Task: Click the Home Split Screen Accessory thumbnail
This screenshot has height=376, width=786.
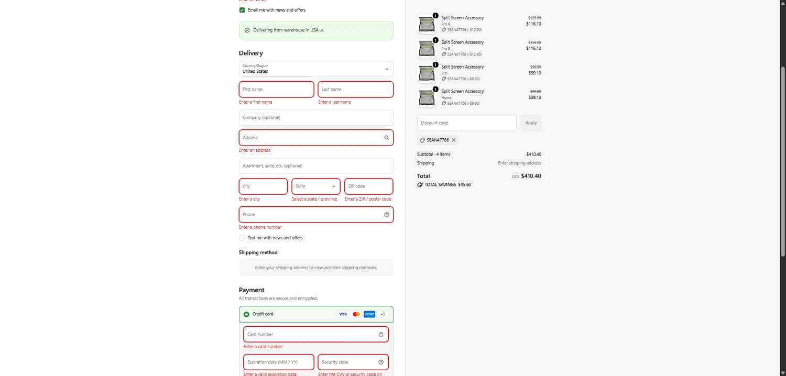Action: point(427,97)
